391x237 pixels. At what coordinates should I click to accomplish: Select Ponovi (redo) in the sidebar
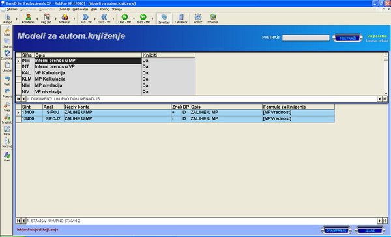click(7, 93)
